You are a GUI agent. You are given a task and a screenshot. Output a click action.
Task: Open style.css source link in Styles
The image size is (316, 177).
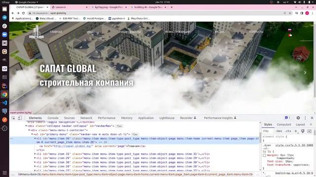[x=294, y=145]
